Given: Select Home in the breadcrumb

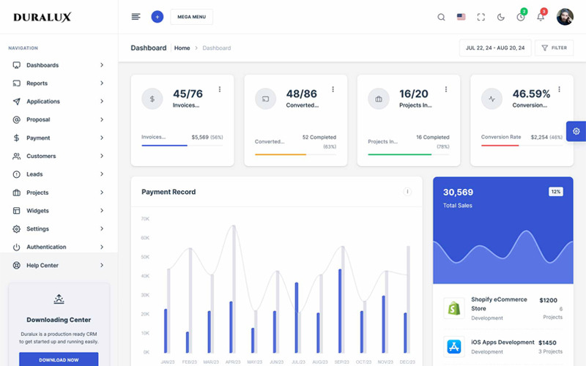Looking at the screenshot, I should coord(182,48).
